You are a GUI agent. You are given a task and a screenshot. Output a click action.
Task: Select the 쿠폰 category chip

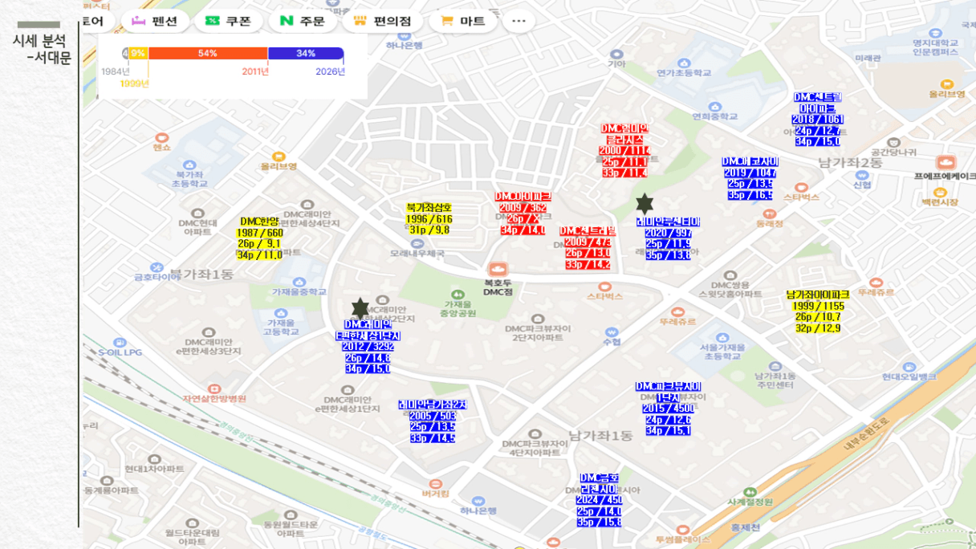(x=228, y=21)
